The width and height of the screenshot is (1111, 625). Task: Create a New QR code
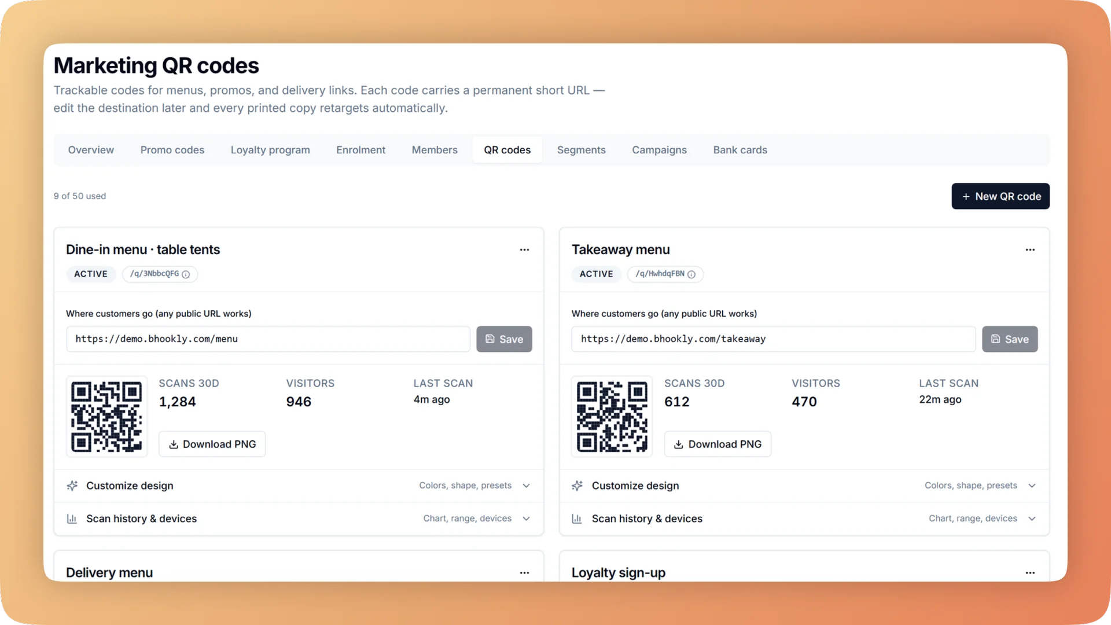pos(1000,196)
